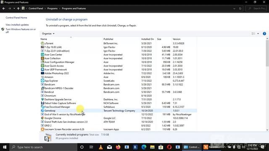Select the Google Chrome program icon
Viewport: 269px width, 151px height.
point(42,118)
